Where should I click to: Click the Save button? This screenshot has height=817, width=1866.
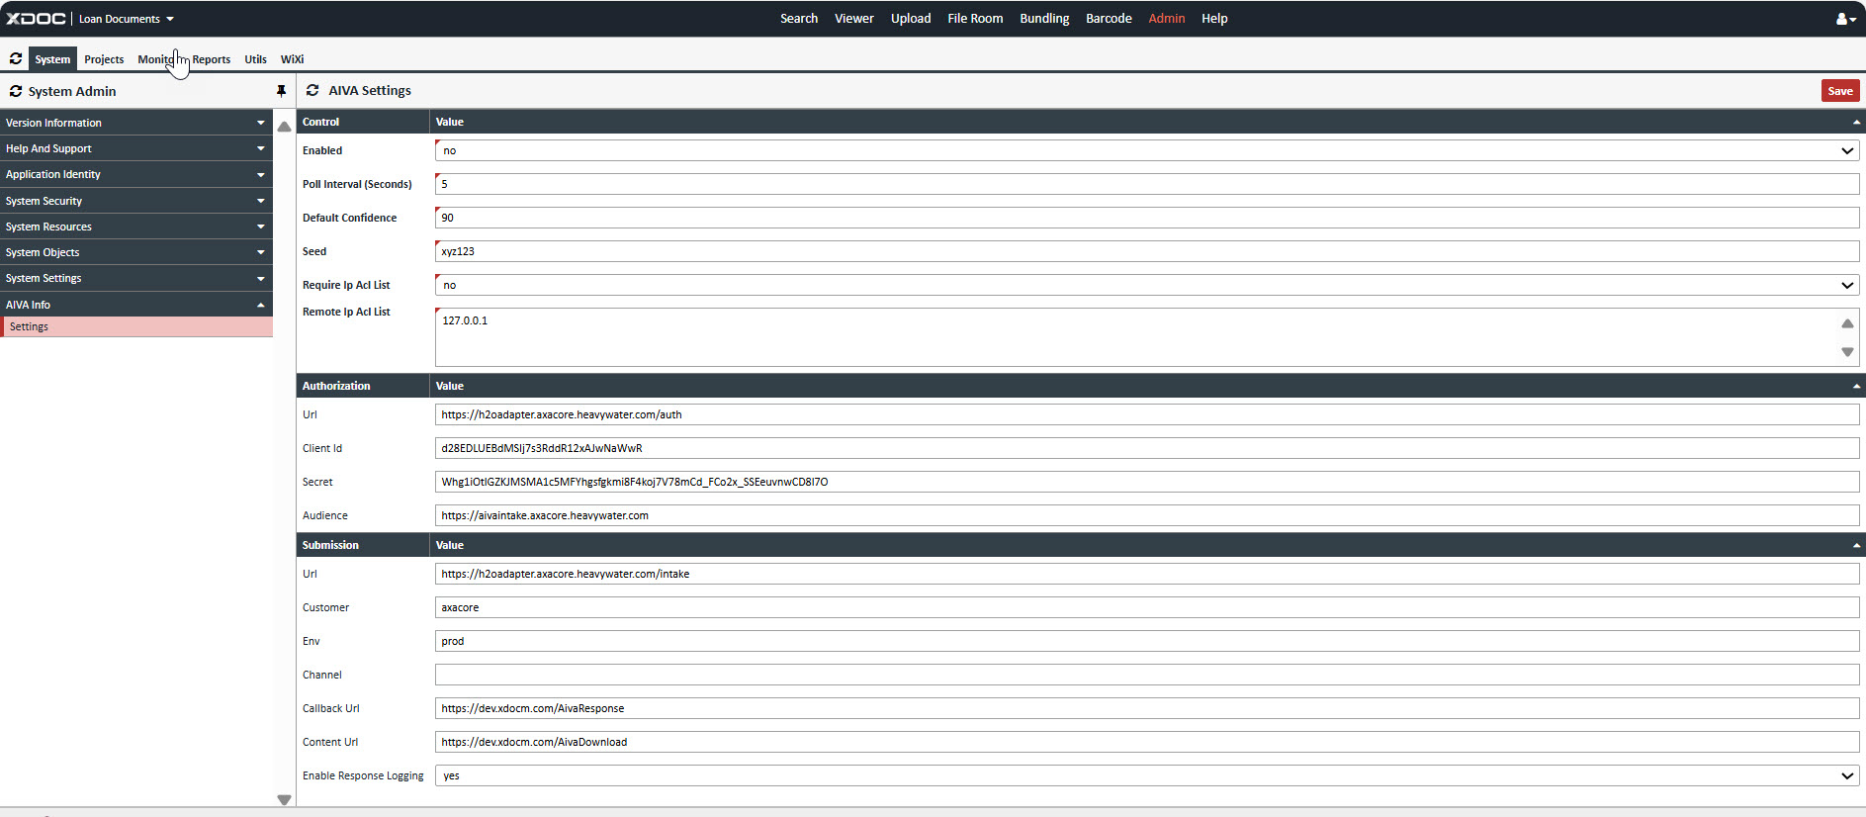[x=1839, y=91]
